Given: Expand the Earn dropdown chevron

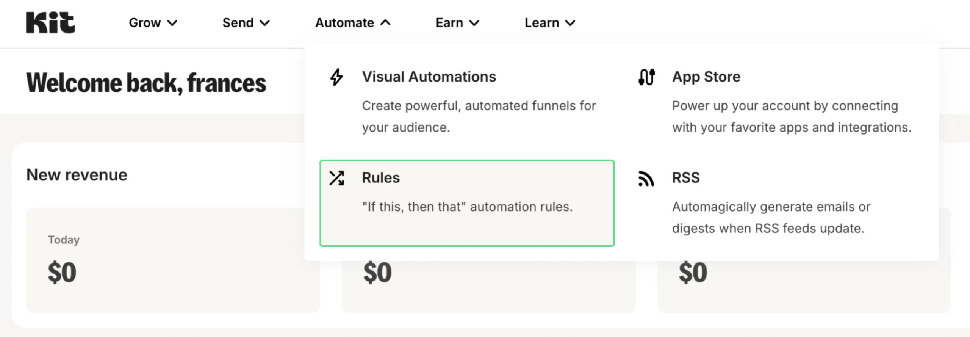Looking at the screenshot, I should click(474, 23).
